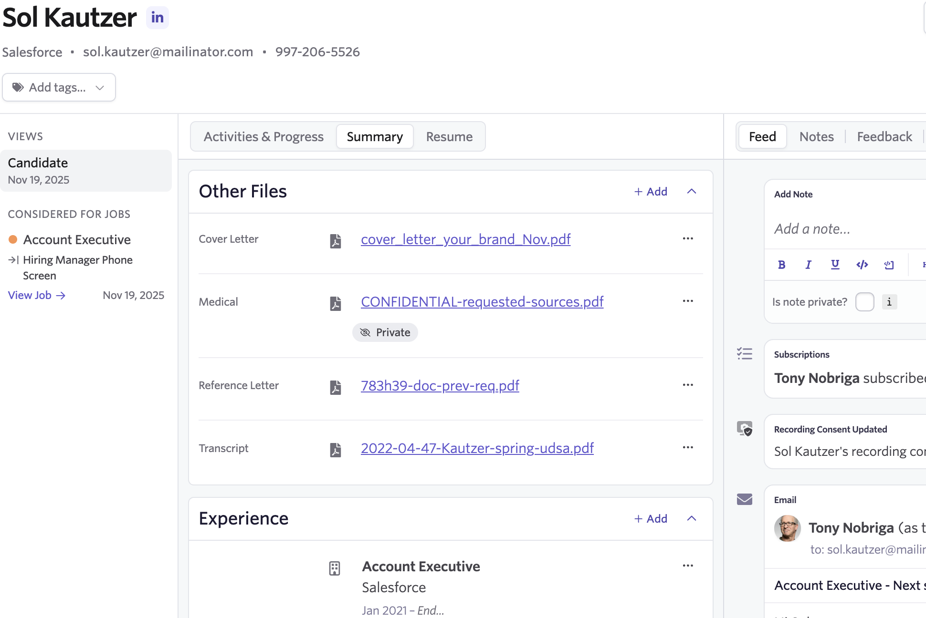Switch to the Activities & Progress tab

coord(263,137)
